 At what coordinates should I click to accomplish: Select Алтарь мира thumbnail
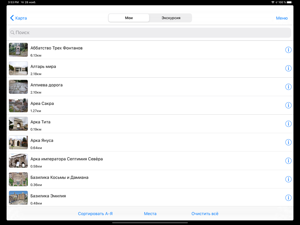pyautogui.click(x=18, y=68)
